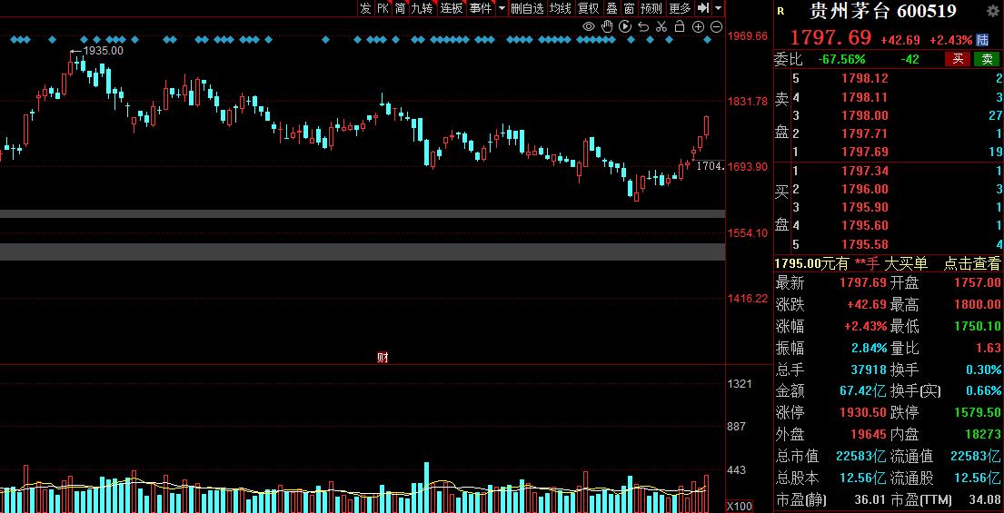Click the circular play replay icon

pyautogui.click(x=626, y=26)
